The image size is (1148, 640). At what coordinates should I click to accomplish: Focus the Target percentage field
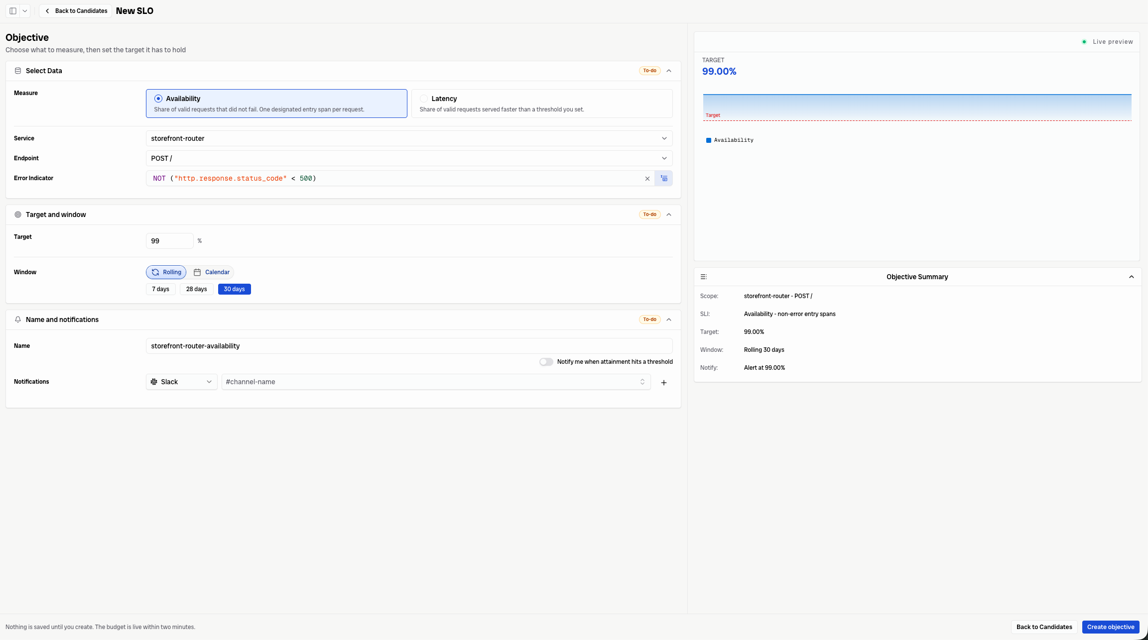(169, 241)
